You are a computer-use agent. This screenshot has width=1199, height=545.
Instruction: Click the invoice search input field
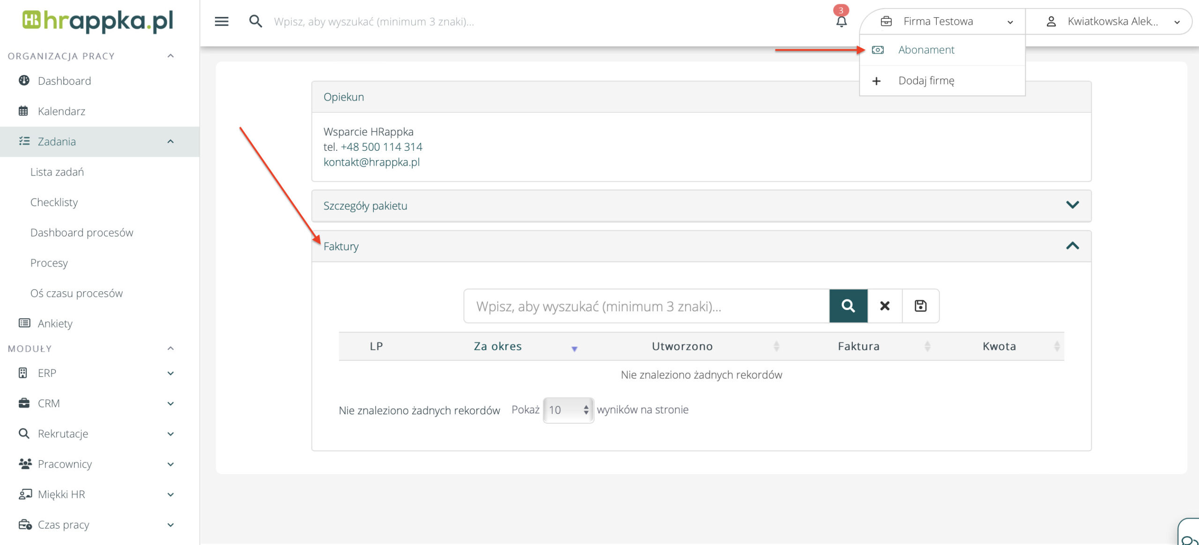coord(646,306)
